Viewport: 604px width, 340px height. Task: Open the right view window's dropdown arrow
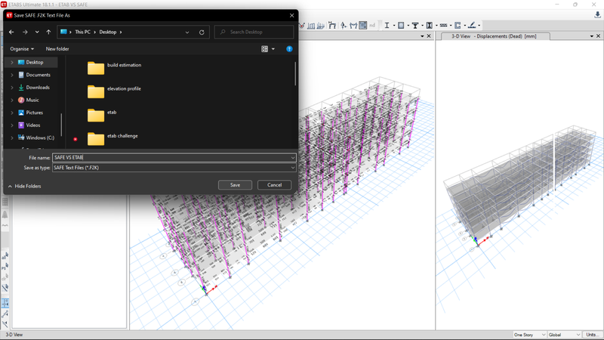pyautogui.click(x=592, y=36)
